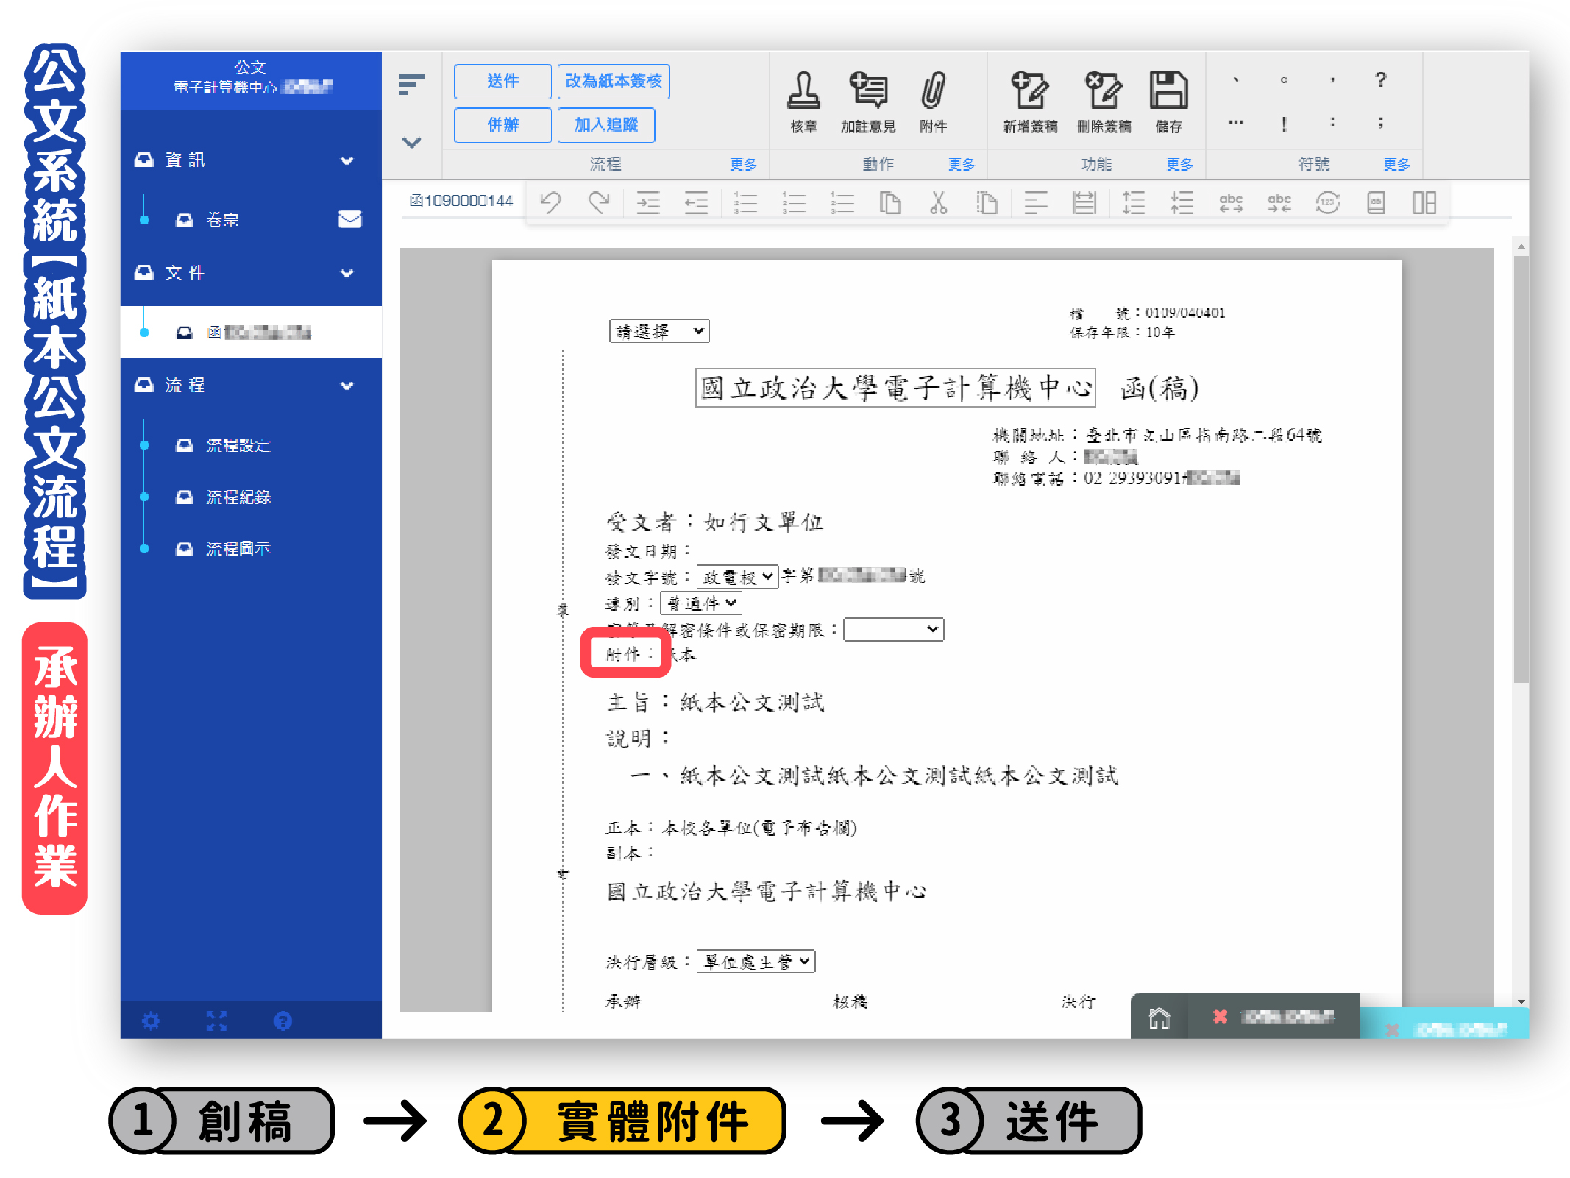Screen dimensions: 1570x1178
Task: Click the line spacing down-arrow icon
Action: tap(1182, 202)
